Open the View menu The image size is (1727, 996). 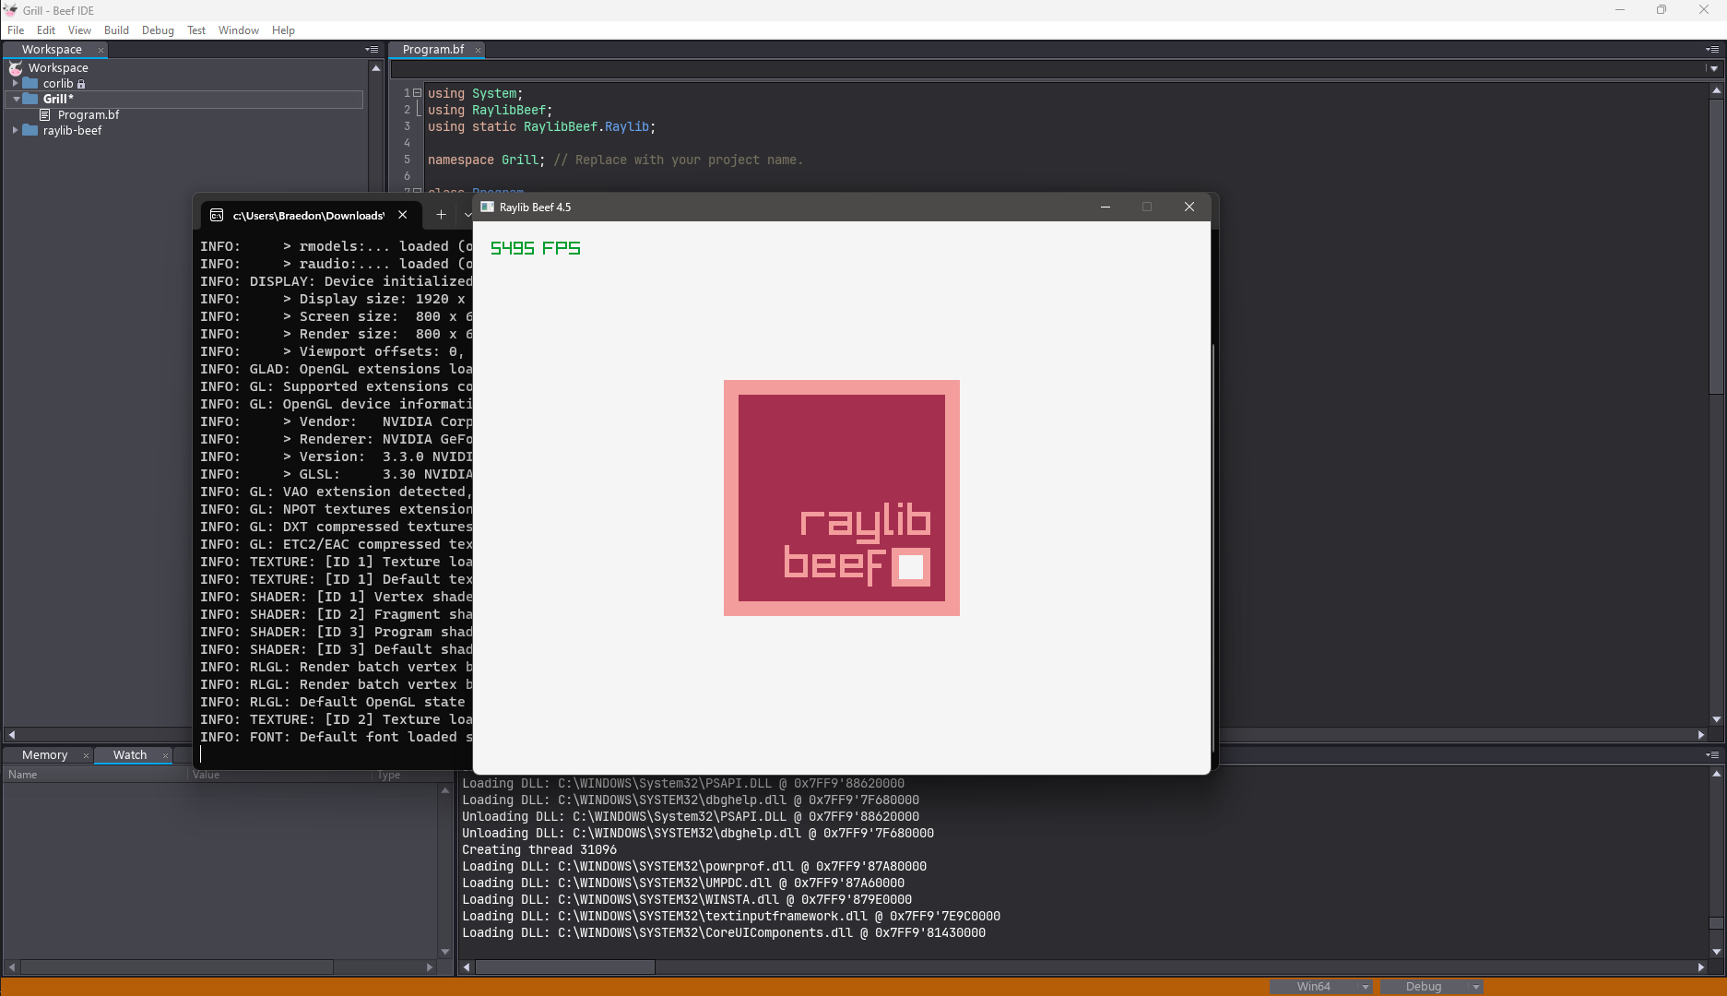click(79, 30)
